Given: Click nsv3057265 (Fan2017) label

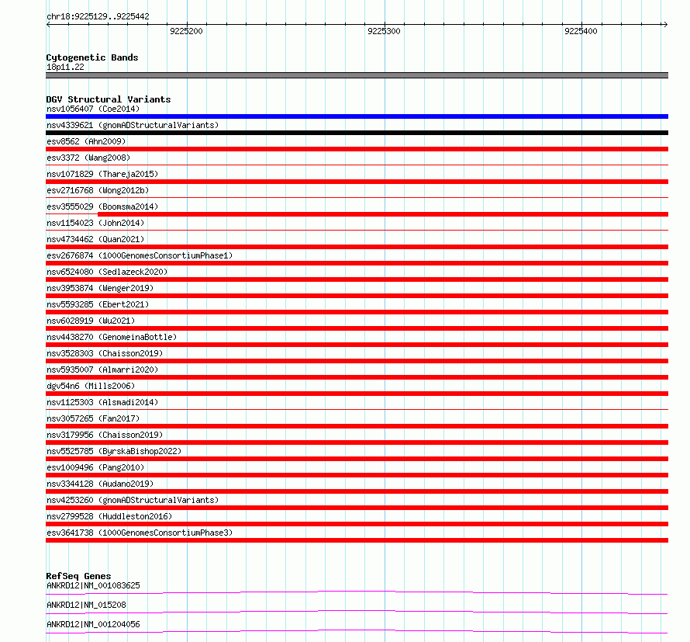Looking at the screenshot, I should (x=93, y=418).
